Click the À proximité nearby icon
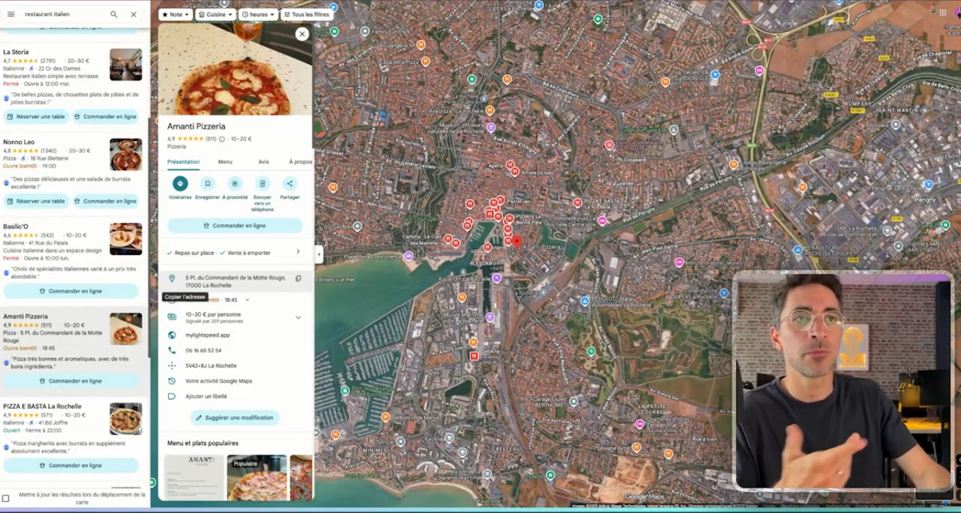The width and height of the screenshot is (961, 513). [235, 184]
